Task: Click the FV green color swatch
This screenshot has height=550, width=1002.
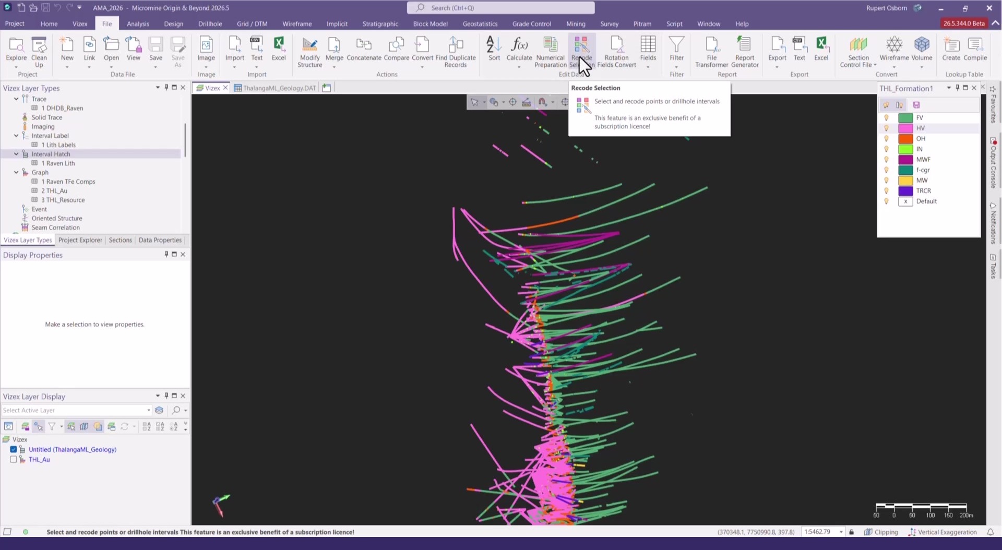Action: pyautogui.click(x=905, y=117)
